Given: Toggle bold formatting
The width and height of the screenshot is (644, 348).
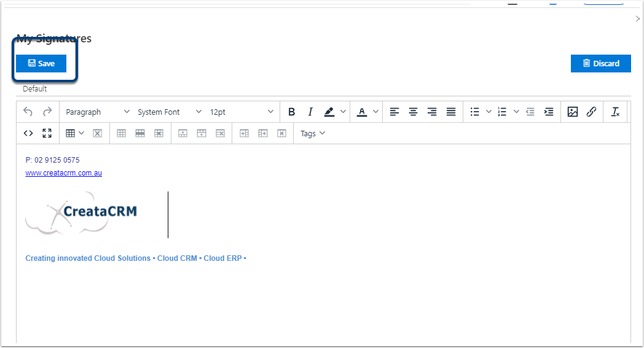Looking at the screenshot, I should tap(292, 112).
